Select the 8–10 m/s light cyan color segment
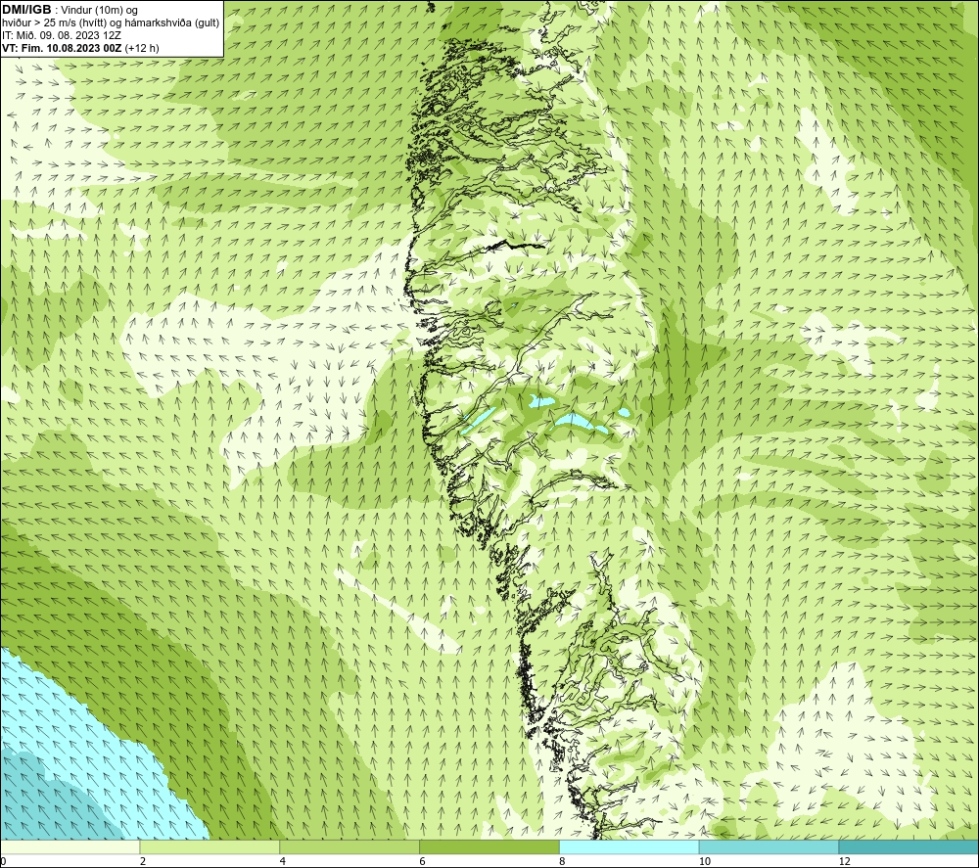Viewport: 979px width, 868px height. click(x=629, y=846)
